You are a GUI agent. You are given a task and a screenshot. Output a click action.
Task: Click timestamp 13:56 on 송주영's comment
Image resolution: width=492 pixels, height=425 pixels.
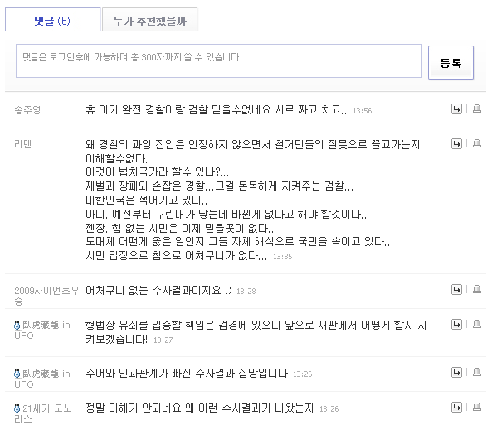(x=362, y=111)
